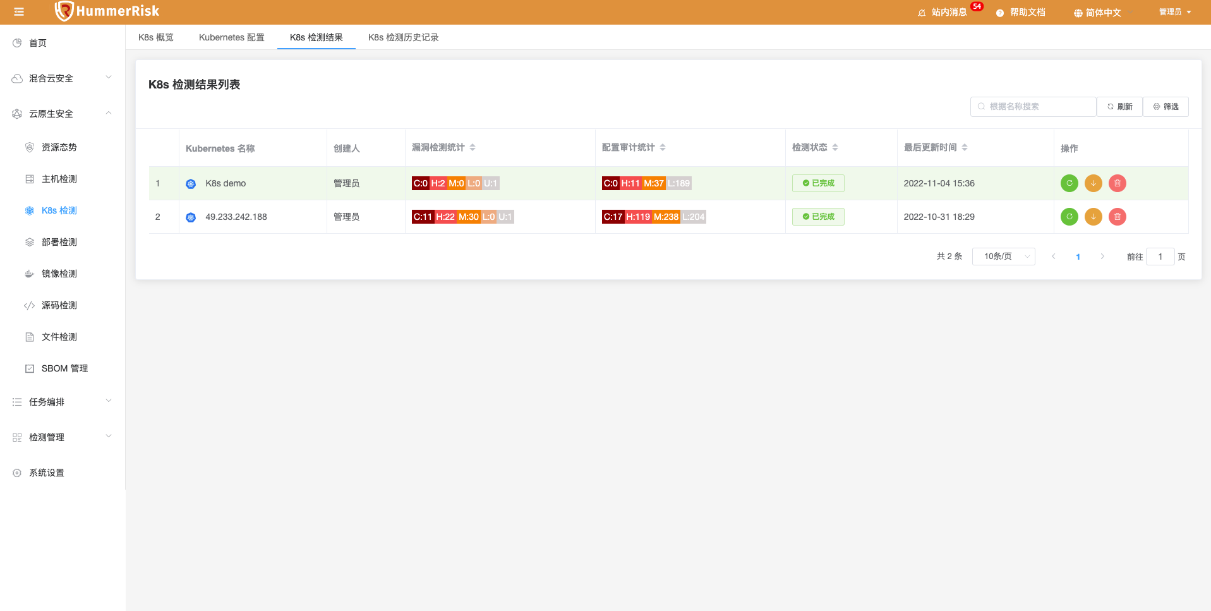The height and width of the screenshot is (611, 1211).
Task: Open SBOM 管理 from the sidebar
Action: [x=64, y=368]
